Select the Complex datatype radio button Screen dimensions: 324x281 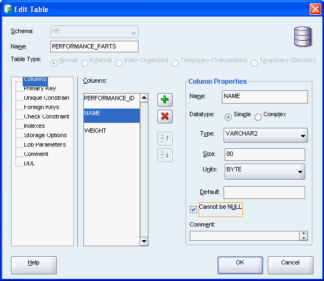point(258,117)
